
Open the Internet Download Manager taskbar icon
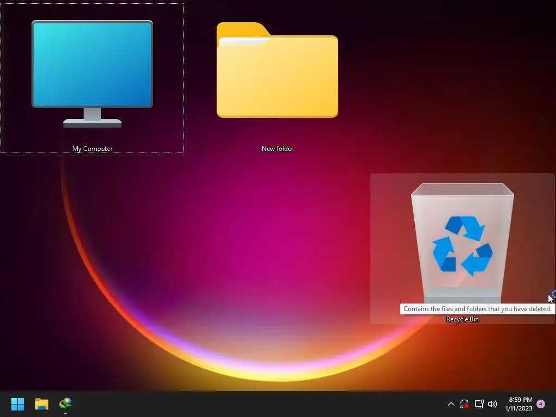point(66,403)
